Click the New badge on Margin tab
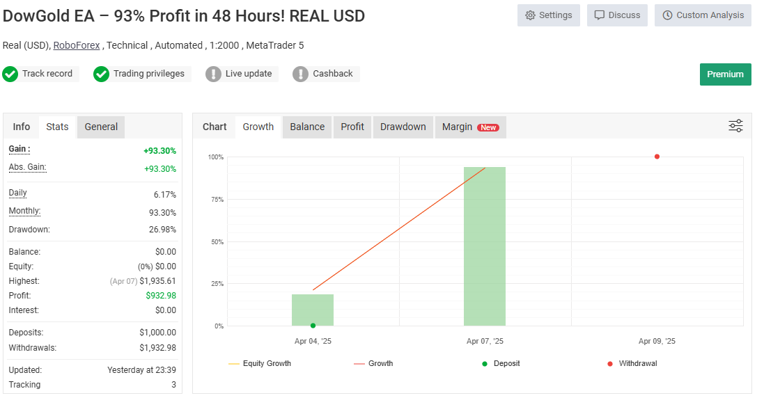This screenshot has width=764, height=398. [488, 127]
